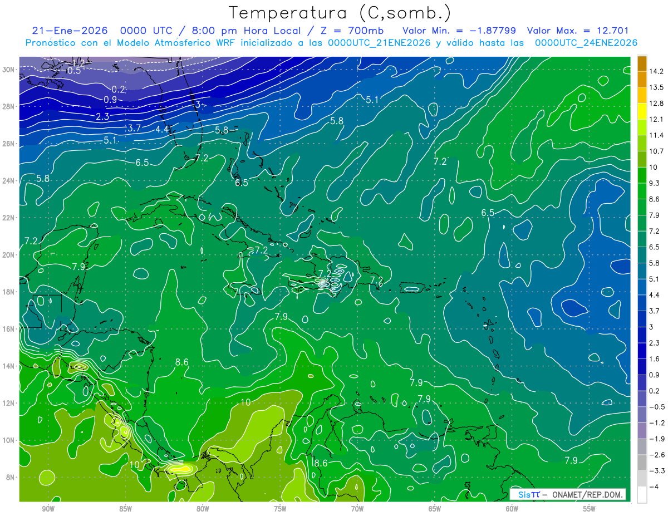
Task: Click the 12.1 colorbar tick label
Action: point(656,119)
